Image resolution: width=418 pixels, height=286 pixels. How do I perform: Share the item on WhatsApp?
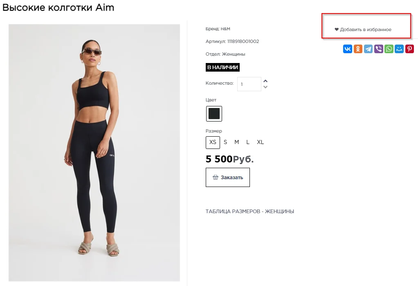coord(389,49)
